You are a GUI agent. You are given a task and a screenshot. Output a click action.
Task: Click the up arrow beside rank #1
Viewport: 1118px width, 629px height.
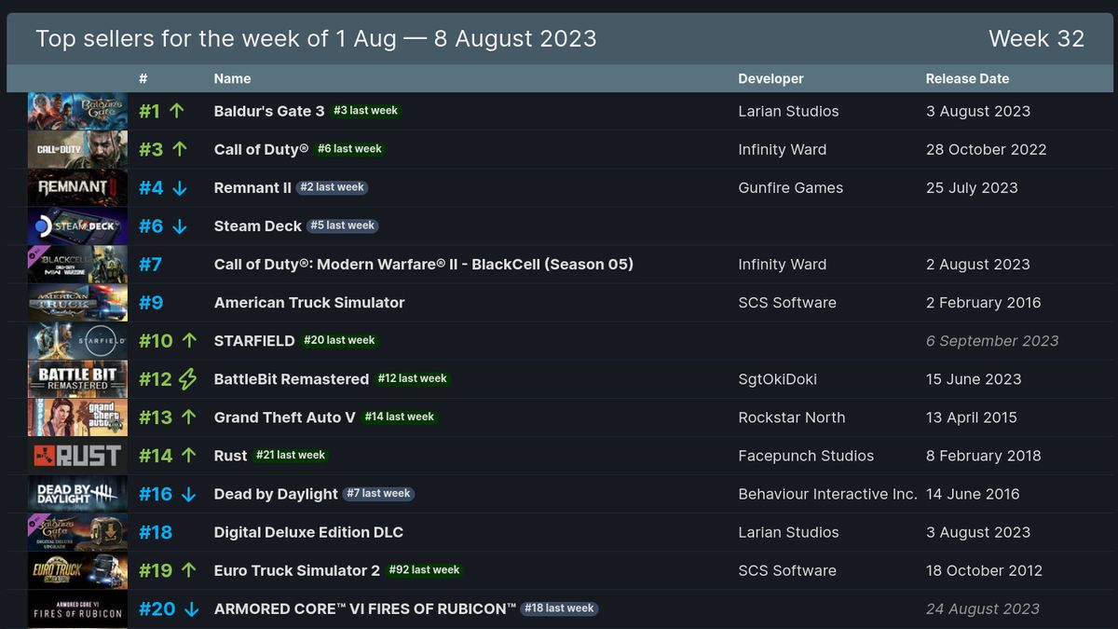pos(177,111)
